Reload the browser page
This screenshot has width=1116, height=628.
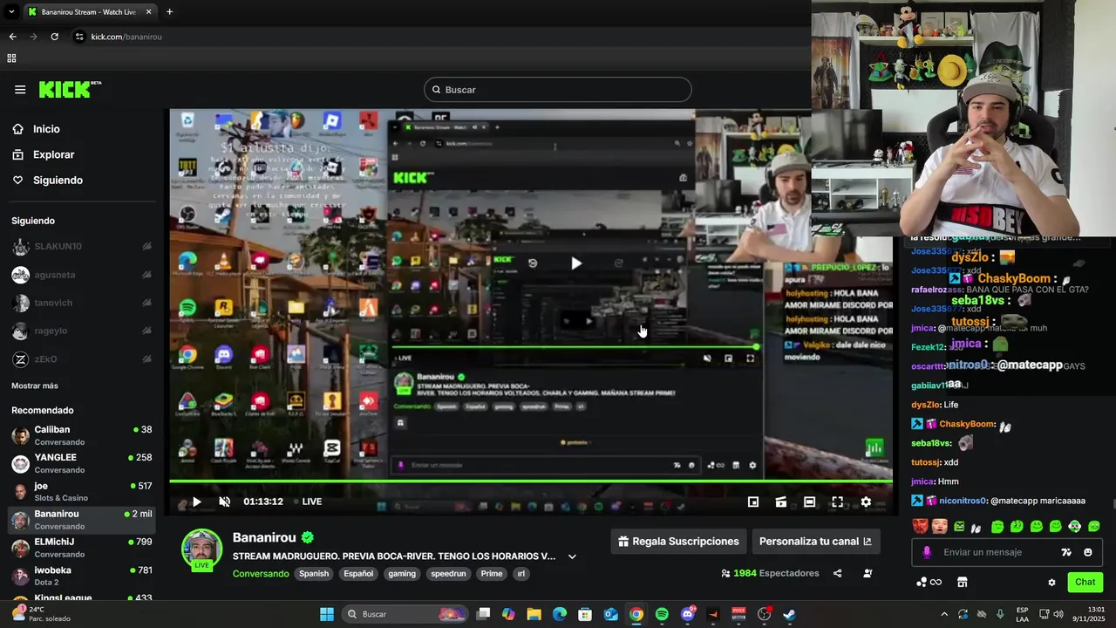pos(54,37)
